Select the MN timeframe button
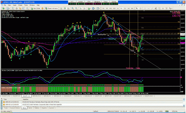The width and height of the screenshot is (186, 113). point(132,8)
